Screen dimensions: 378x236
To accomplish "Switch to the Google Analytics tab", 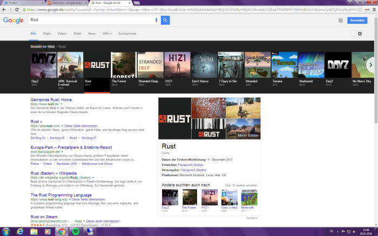I will (67, 3).
